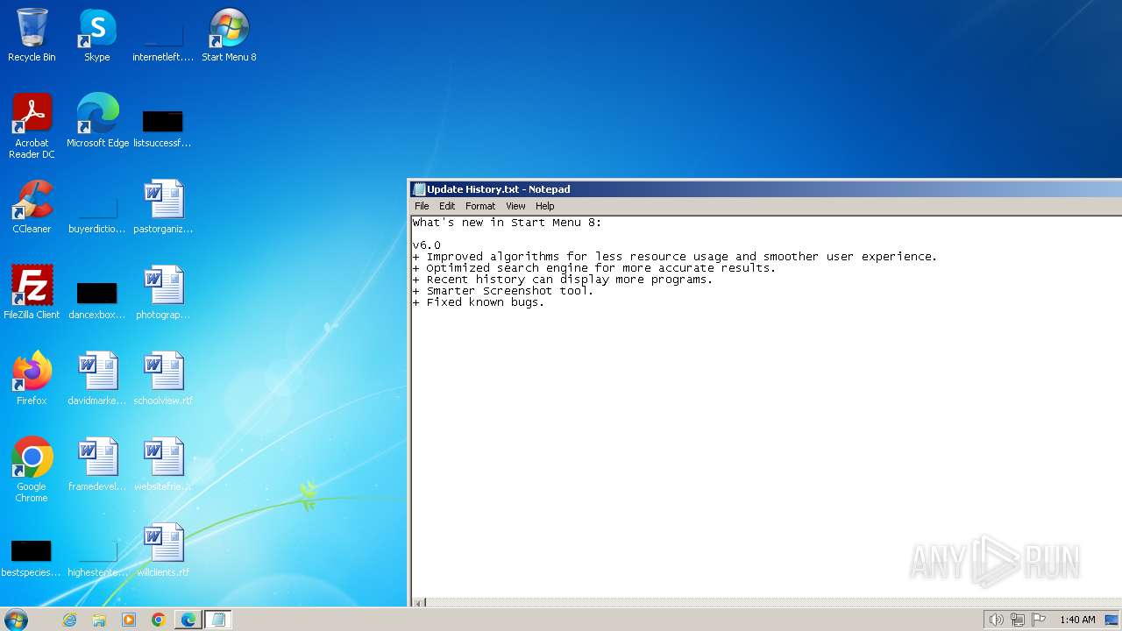
Task: Open the volume speaker tray icon
Action: [x=996, y=620]
